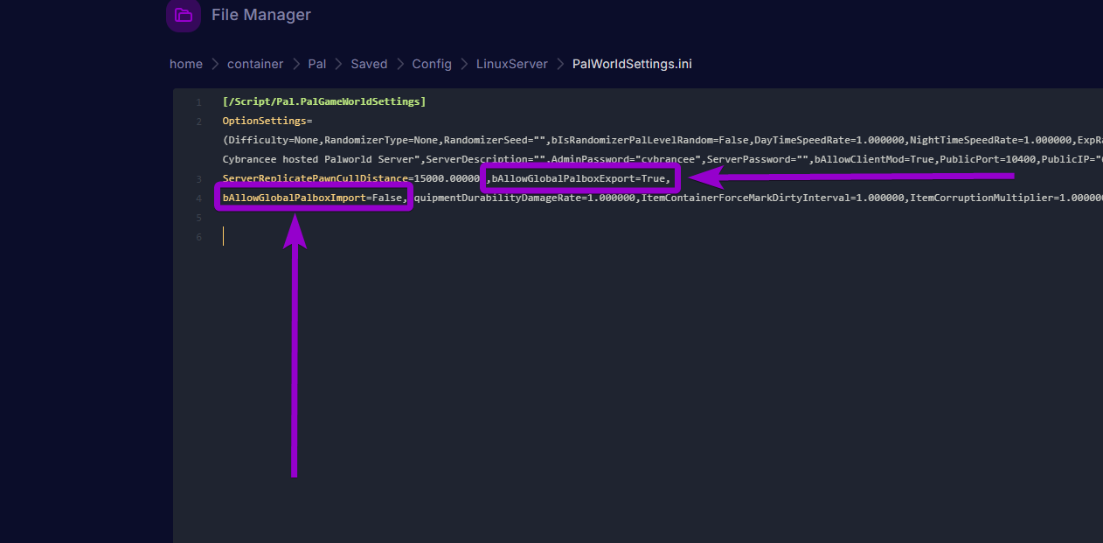Click the highlighted bAllowGlobalPalboxImport=False value

coord(313,197)
